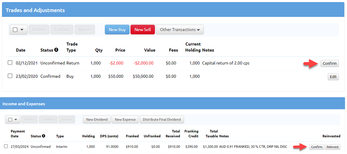Reinvest the Interim dividend
Viewport: 347px width, 154px height.
[x=333, y=147]
